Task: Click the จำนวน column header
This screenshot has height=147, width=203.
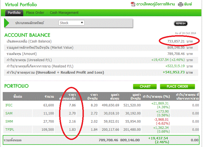Action: click(x=49, y=97)
